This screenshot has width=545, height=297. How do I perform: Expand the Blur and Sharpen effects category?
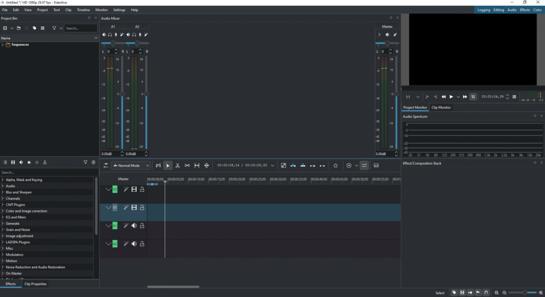[x=3, y=192]
